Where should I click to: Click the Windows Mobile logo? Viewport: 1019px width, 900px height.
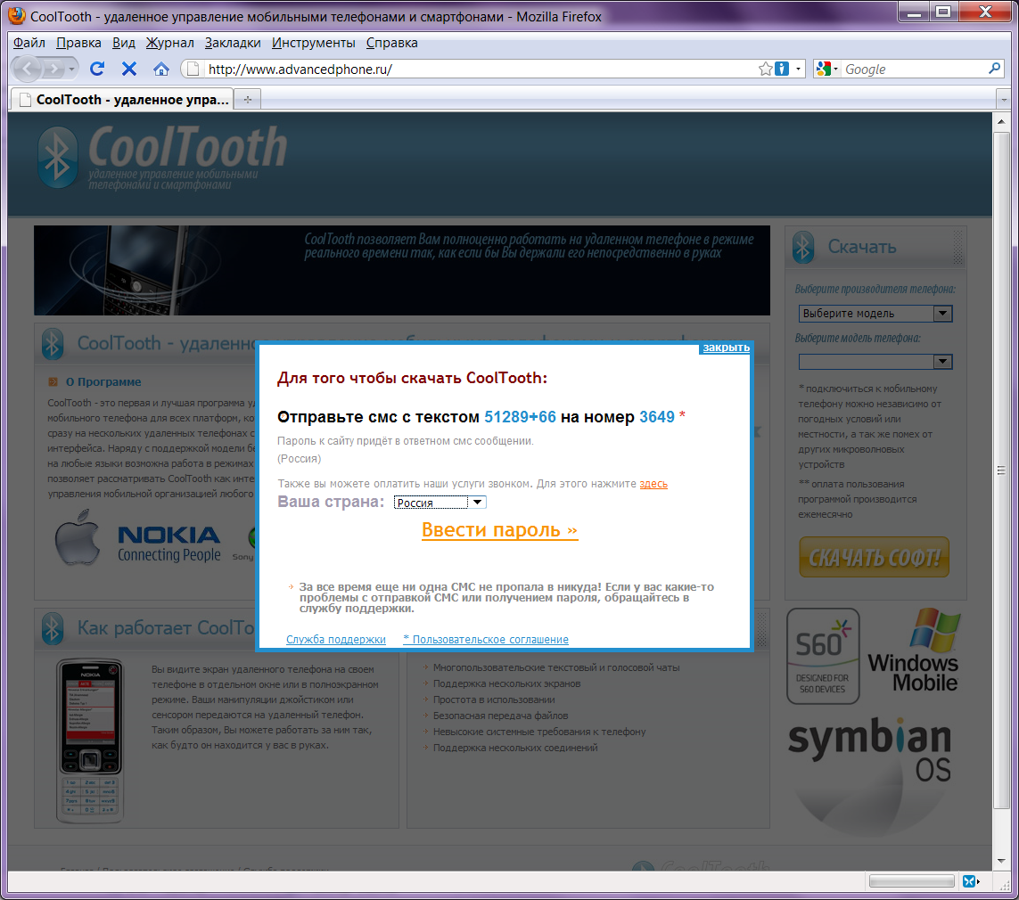coord(913,650)
